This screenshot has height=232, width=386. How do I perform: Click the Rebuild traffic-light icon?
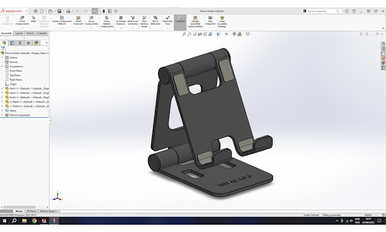click(104, 11)
